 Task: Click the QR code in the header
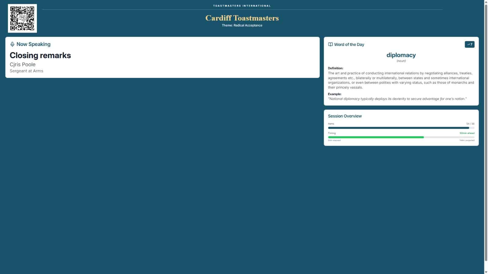coord(22,18)
